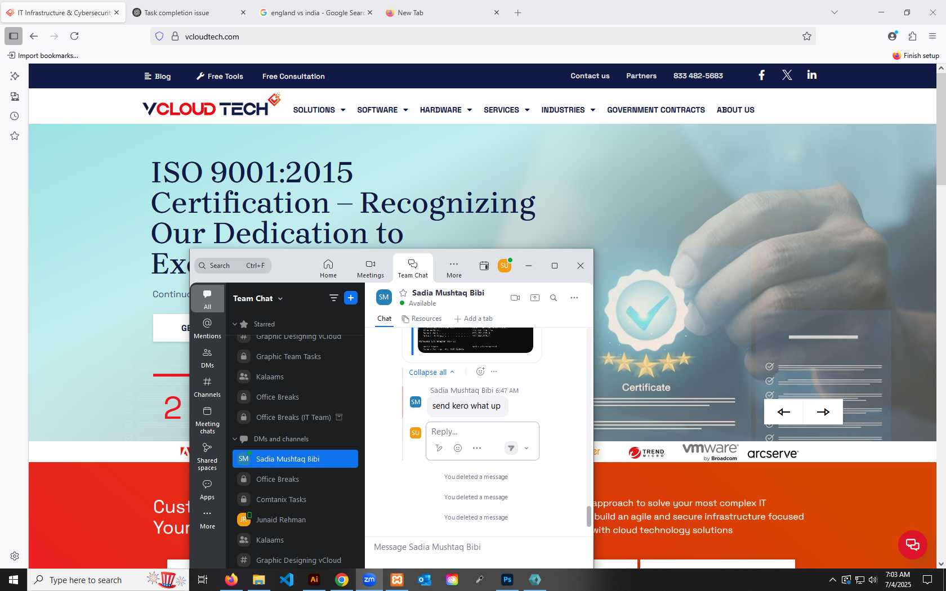Open send options dropdown arrow
Image resolution: width=946 pixels, height=591 pixels.
[x=526, y=448]
